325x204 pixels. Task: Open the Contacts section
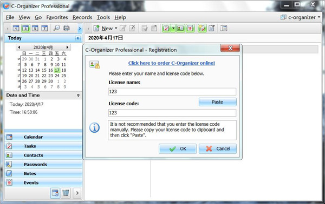point(43,155)
